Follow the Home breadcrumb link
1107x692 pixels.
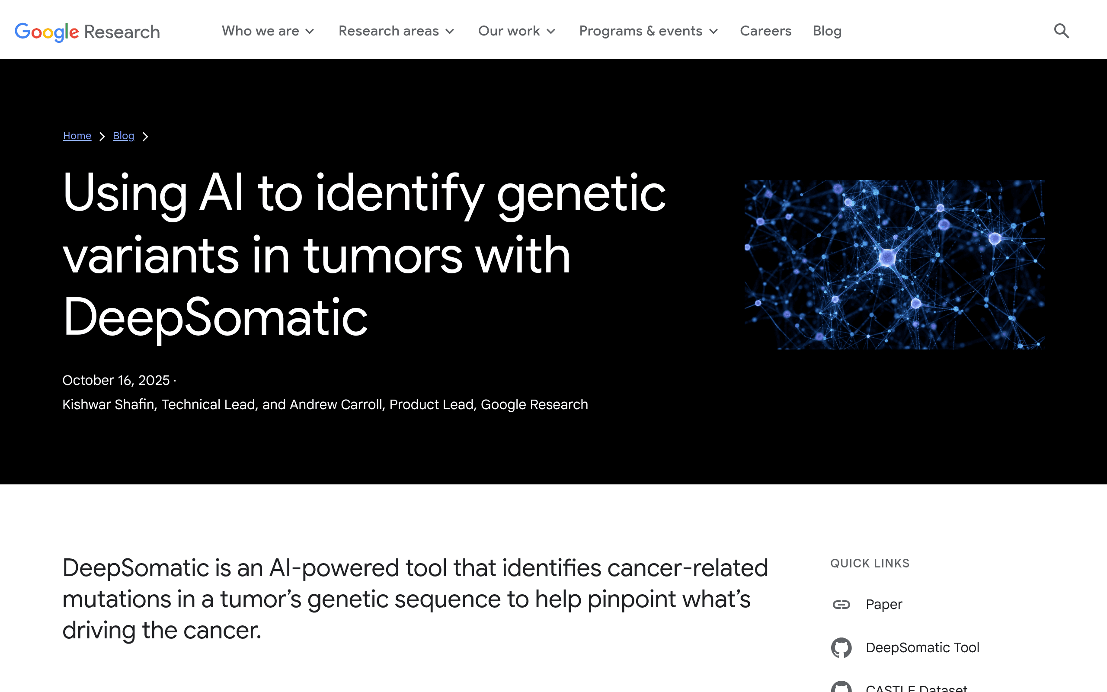pos(77,136)
